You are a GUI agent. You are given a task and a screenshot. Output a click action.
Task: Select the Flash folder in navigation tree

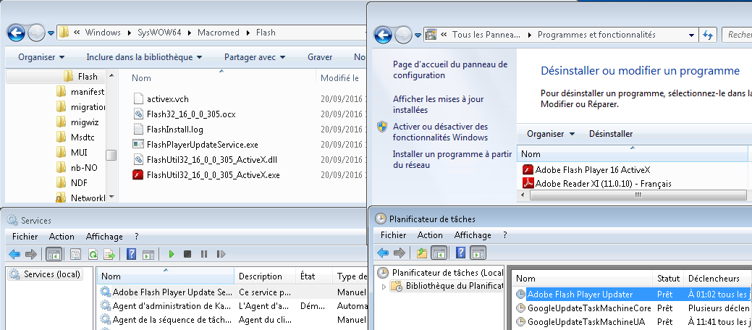point(80,76)
